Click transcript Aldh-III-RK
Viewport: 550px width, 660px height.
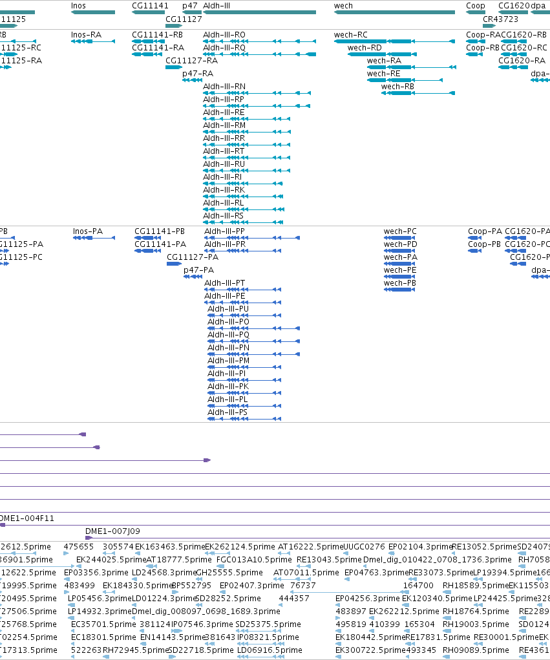(x=224, y=190)
